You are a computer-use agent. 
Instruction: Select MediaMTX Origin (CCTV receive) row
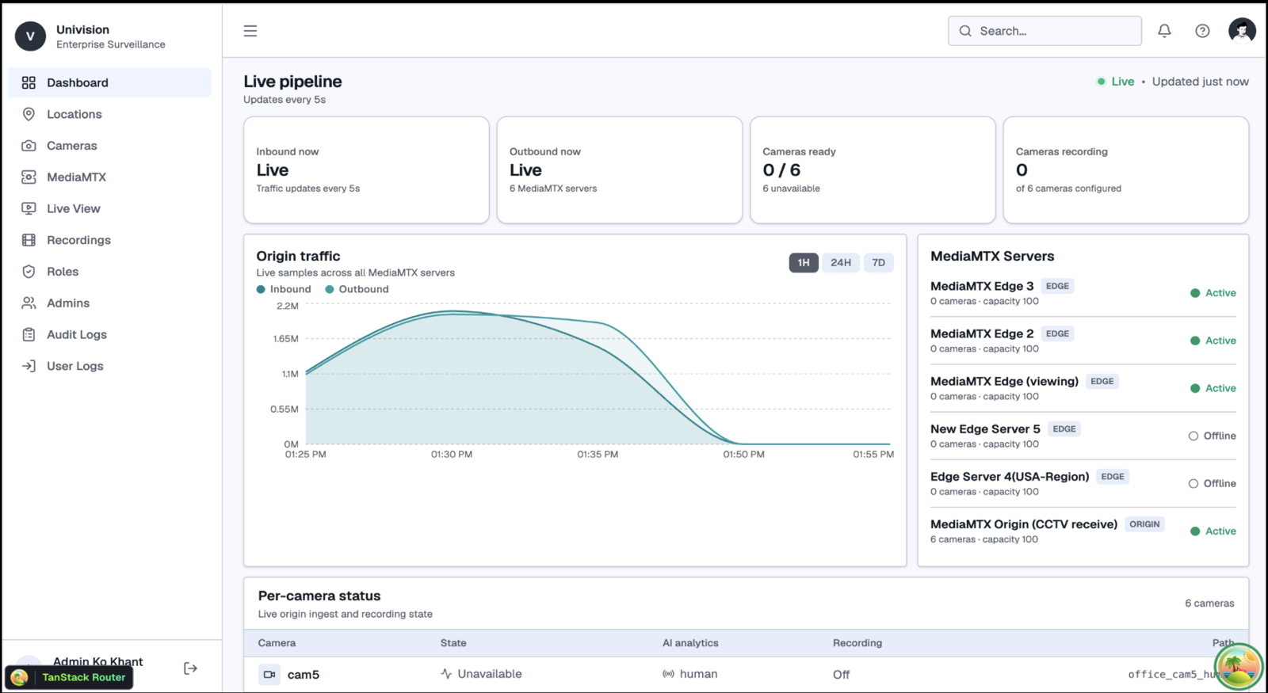pos(1083,531)
